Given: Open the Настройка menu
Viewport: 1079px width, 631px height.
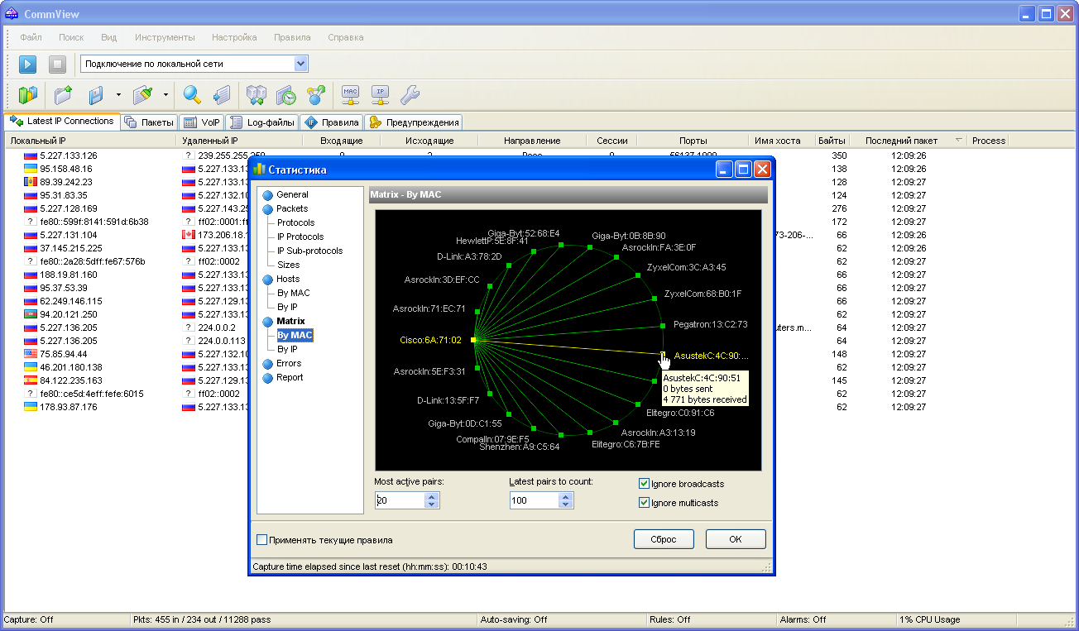Looking at the screenshot, I should 234,37.
